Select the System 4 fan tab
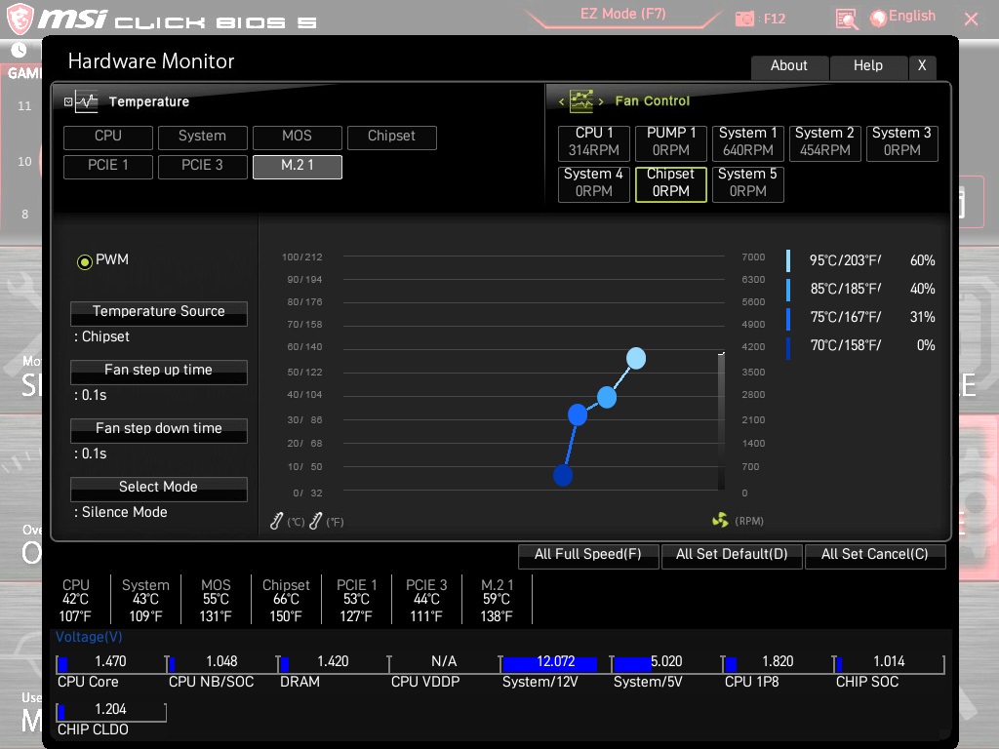Image resolution: width=999 pixels, height=749 pixels. pos(594,184)
